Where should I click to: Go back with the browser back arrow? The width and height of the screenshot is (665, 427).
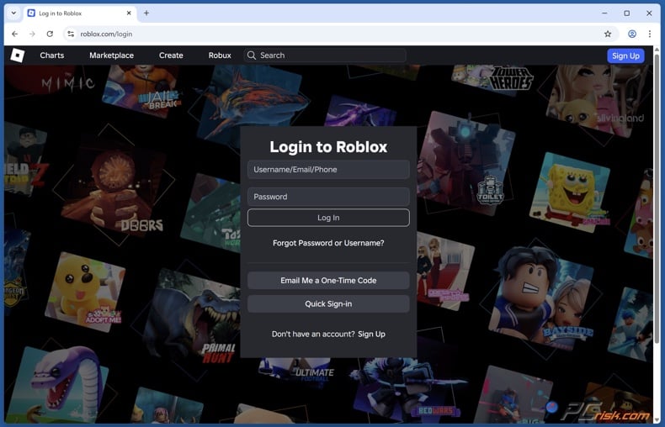pyautogui.click(x=15, y=34)
